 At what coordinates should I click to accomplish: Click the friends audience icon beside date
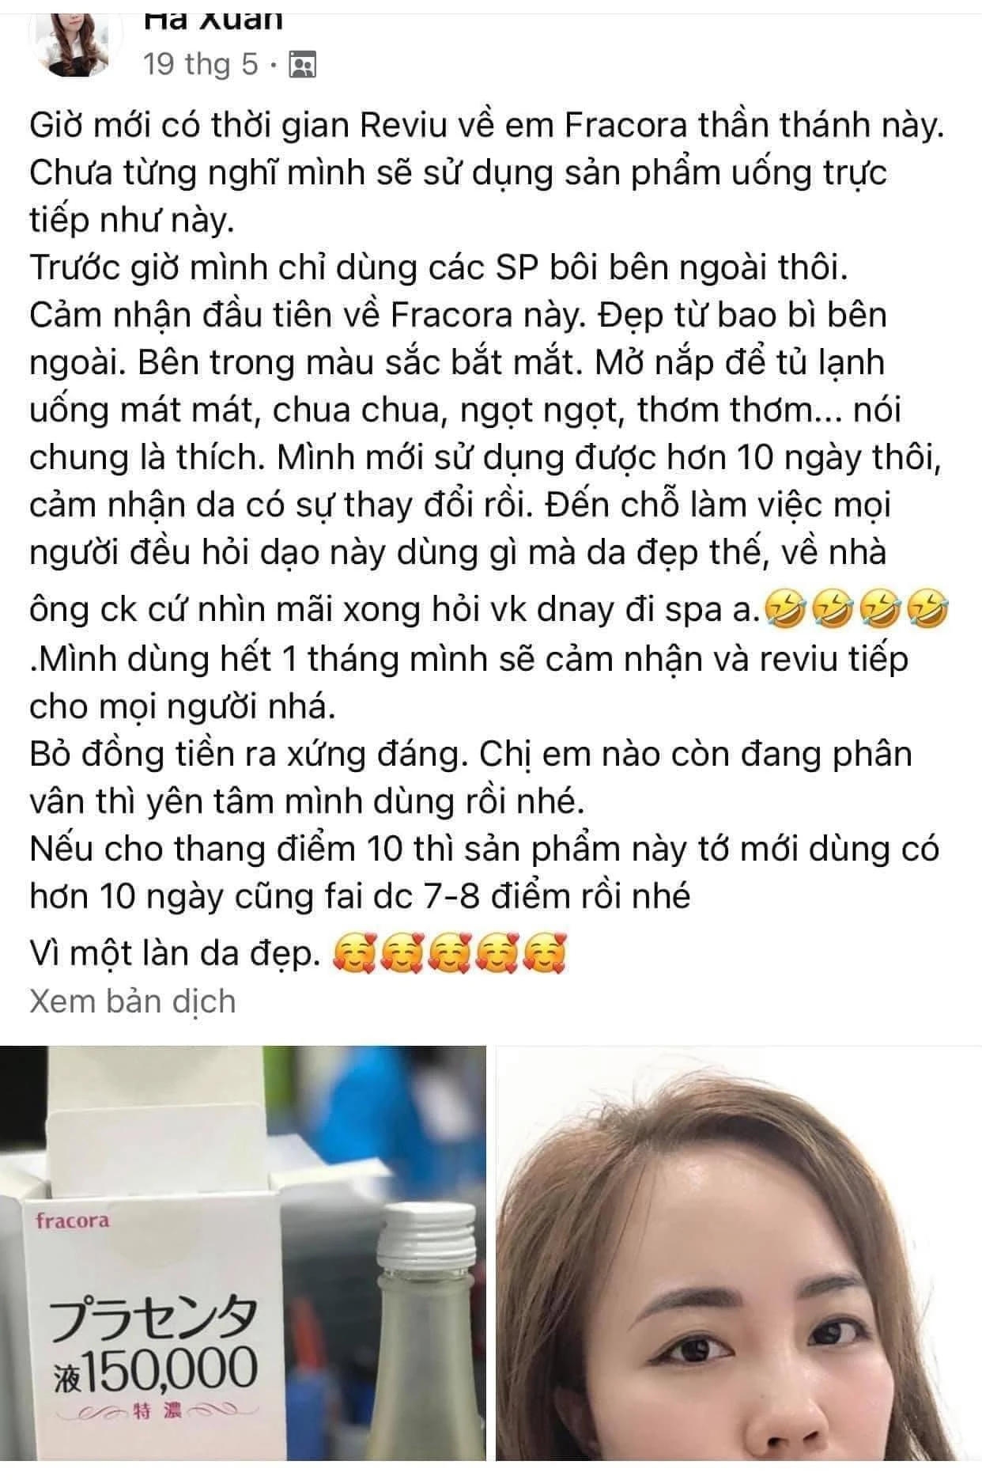point(303,64)
